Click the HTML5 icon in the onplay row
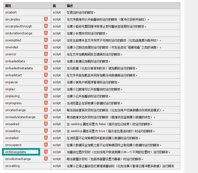This screenshot has height=173, width=198. [46, 89]
